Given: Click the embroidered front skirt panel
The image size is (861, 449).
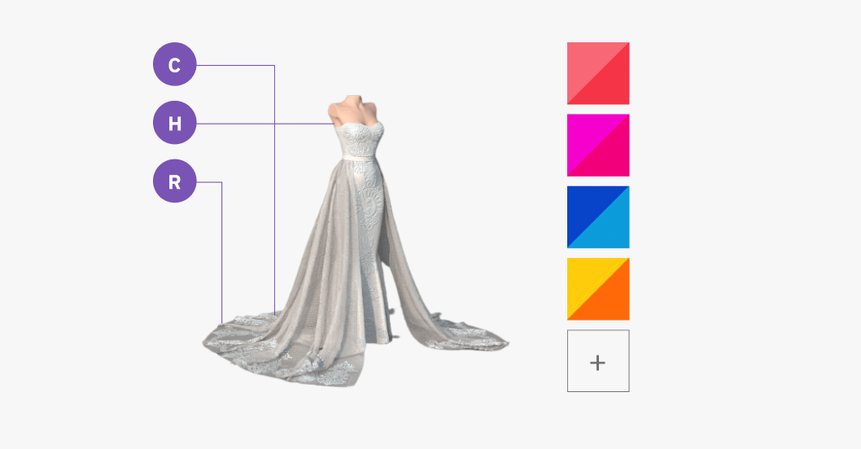Looking at the screenshot, I should click(370, 236).
